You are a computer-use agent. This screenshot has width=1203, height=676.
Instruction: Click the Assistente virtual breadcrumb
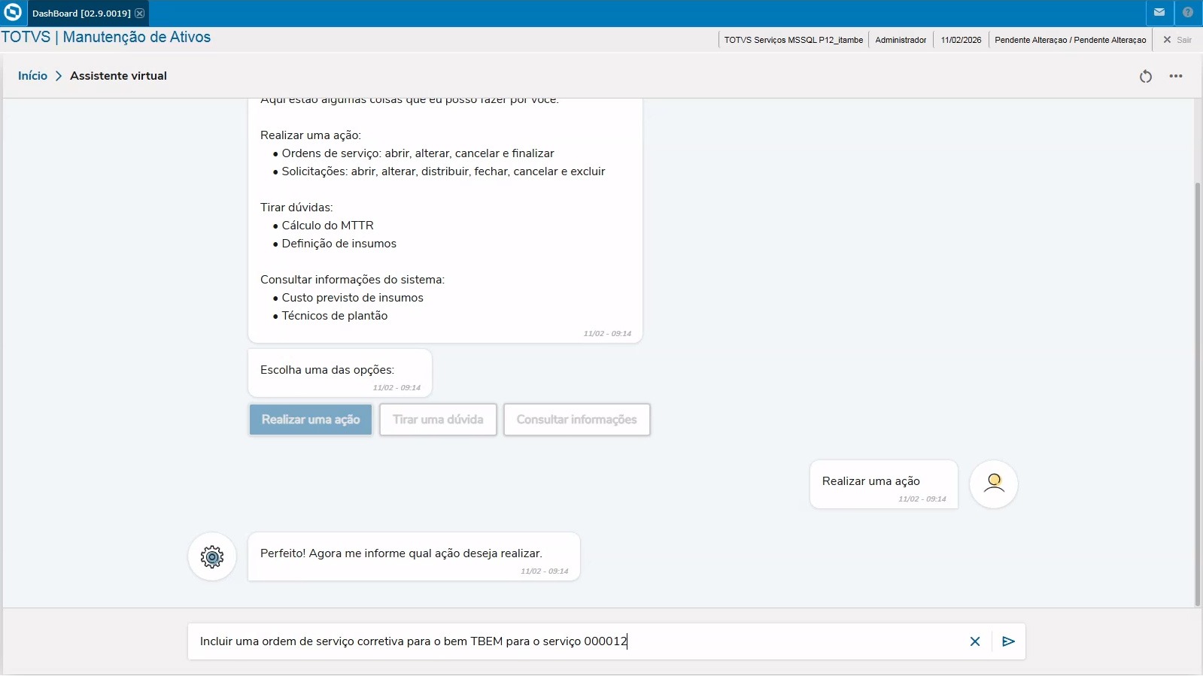(118, 76)
